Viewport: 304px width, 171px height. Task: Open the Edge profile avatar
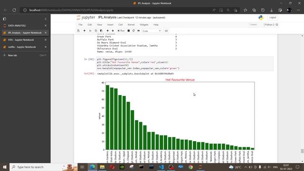click(x=289, y=10)
